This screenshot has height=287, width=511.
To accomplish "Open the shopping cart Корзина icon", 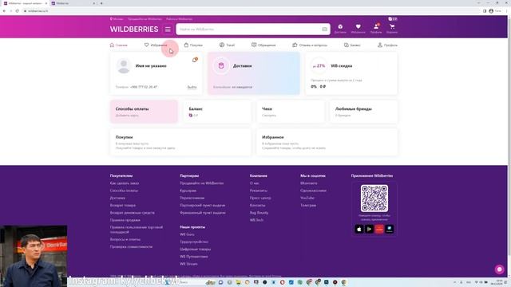I will (x=392, y=29).
